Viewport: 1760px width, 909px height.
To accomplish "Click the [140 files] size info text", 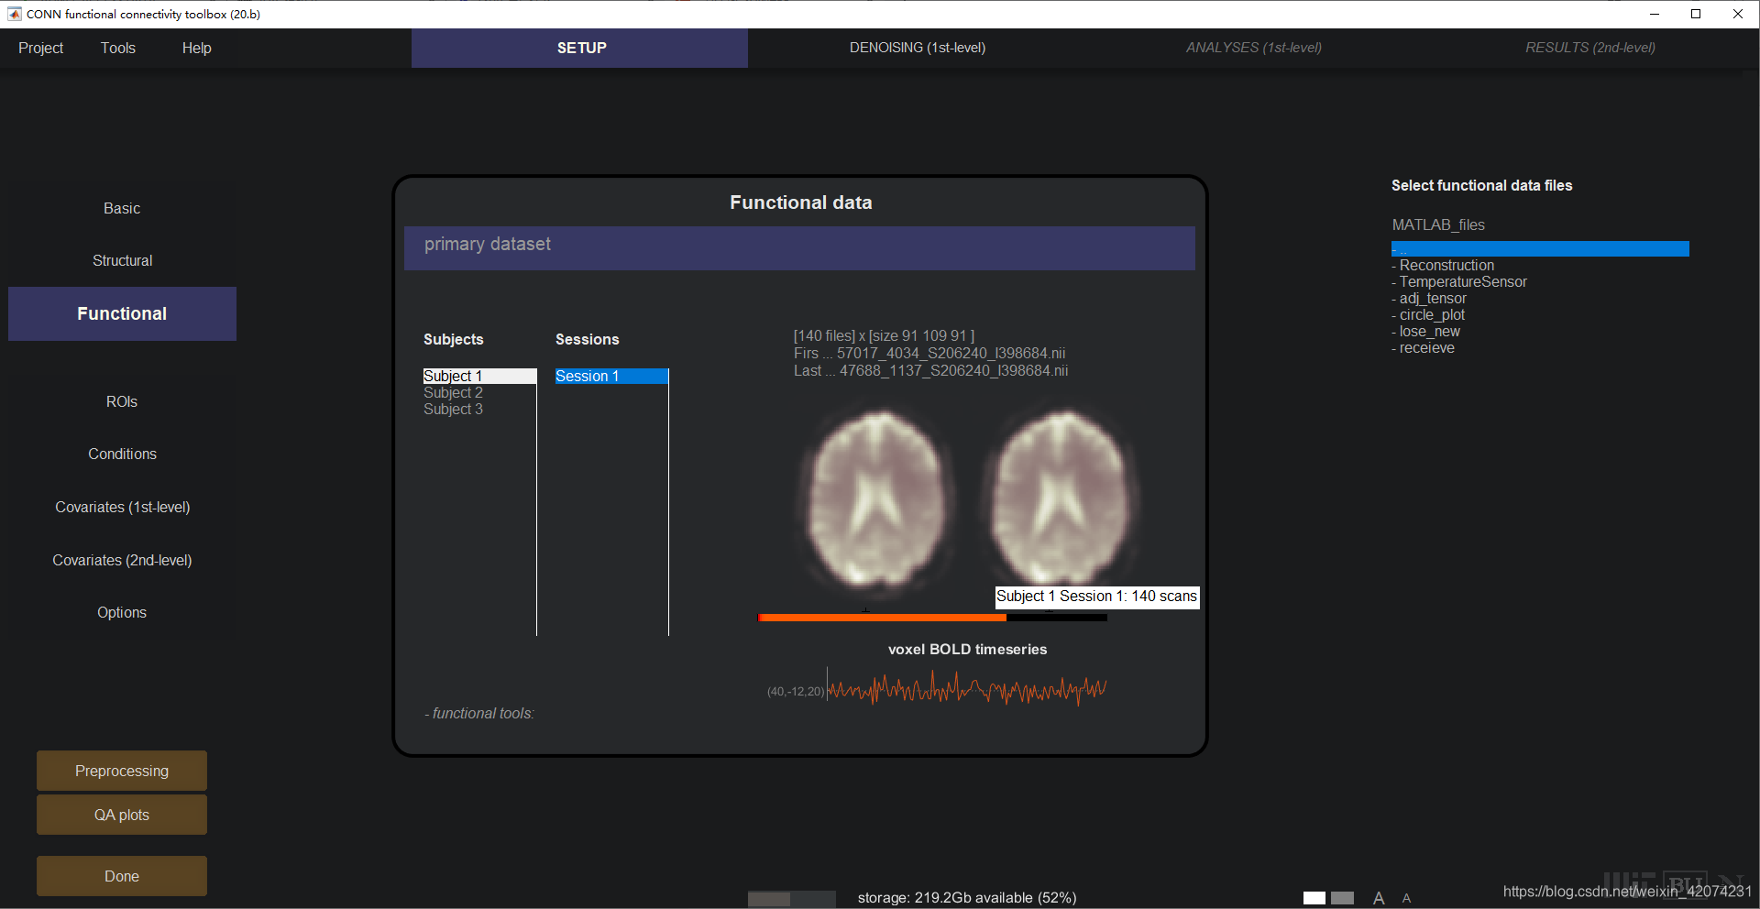I will pyautogui.click(x=884, y=336).
